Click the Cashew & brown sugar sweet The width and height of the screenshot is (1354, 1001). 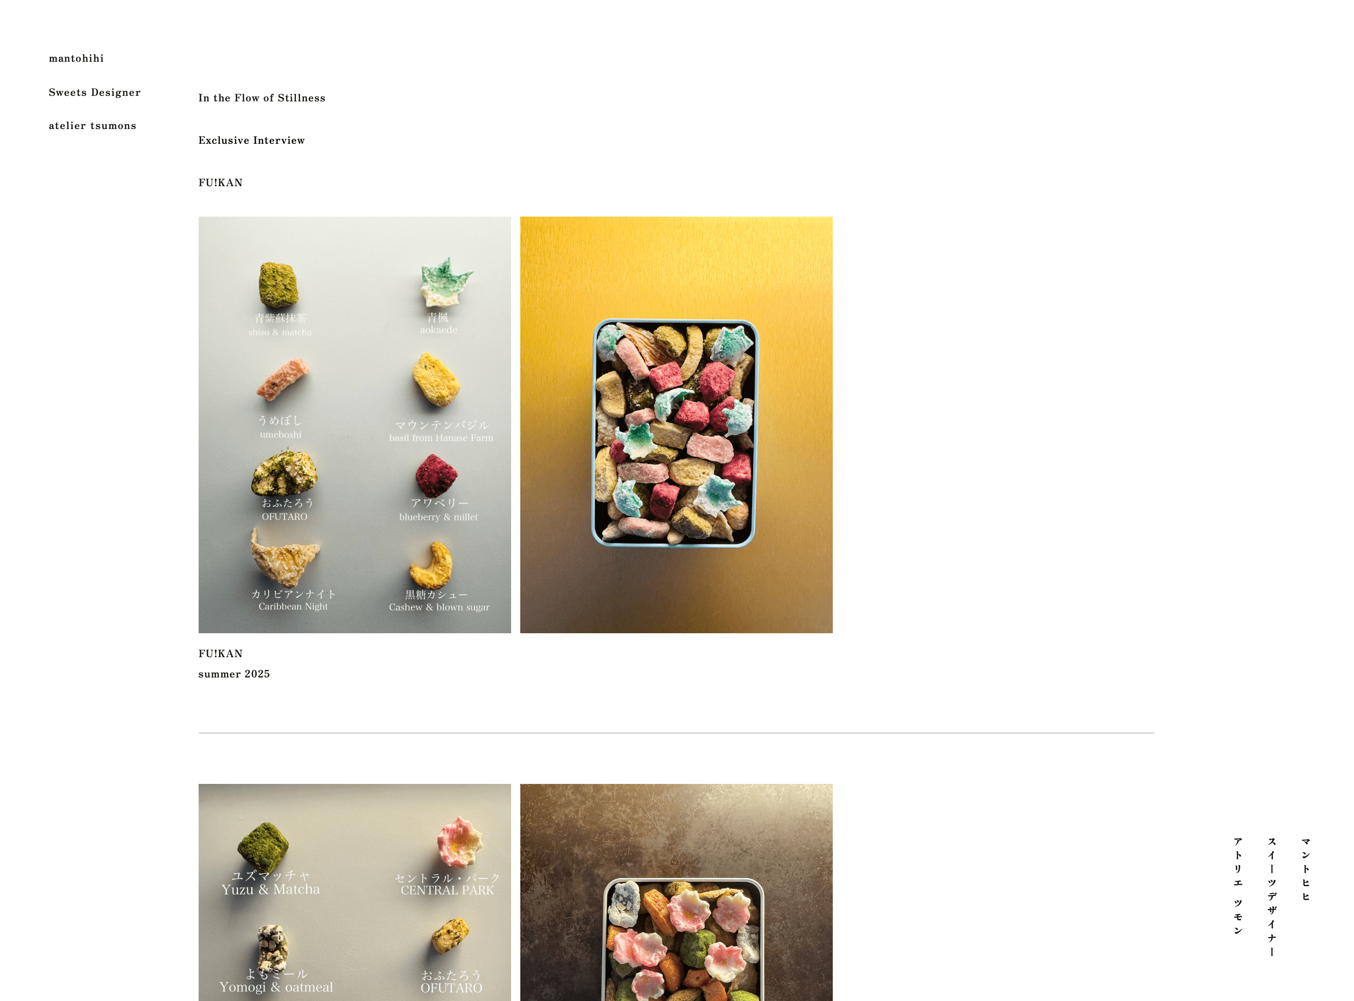pyautogui.click(x=431, y=565)
